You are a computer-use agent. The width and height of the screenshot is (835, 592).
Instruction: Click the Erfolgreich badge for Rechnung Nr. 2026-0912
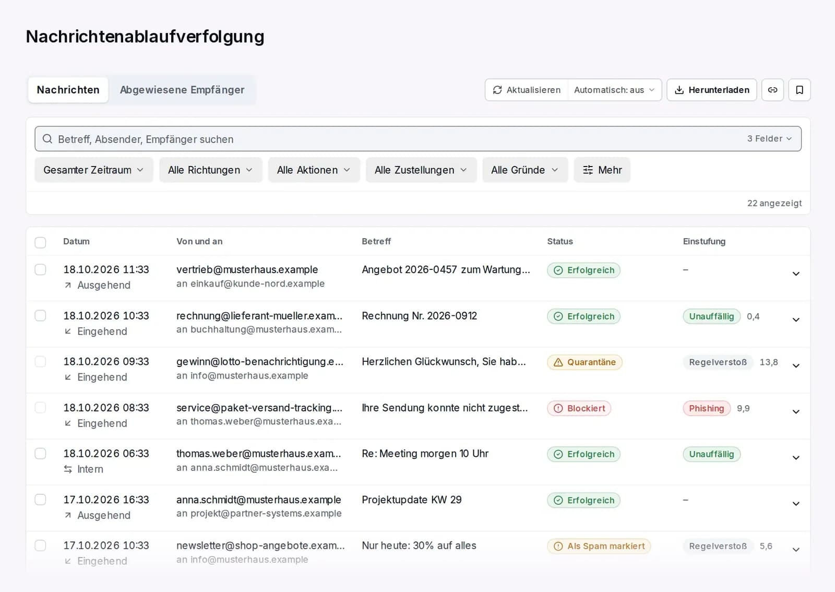click(583, 316)
